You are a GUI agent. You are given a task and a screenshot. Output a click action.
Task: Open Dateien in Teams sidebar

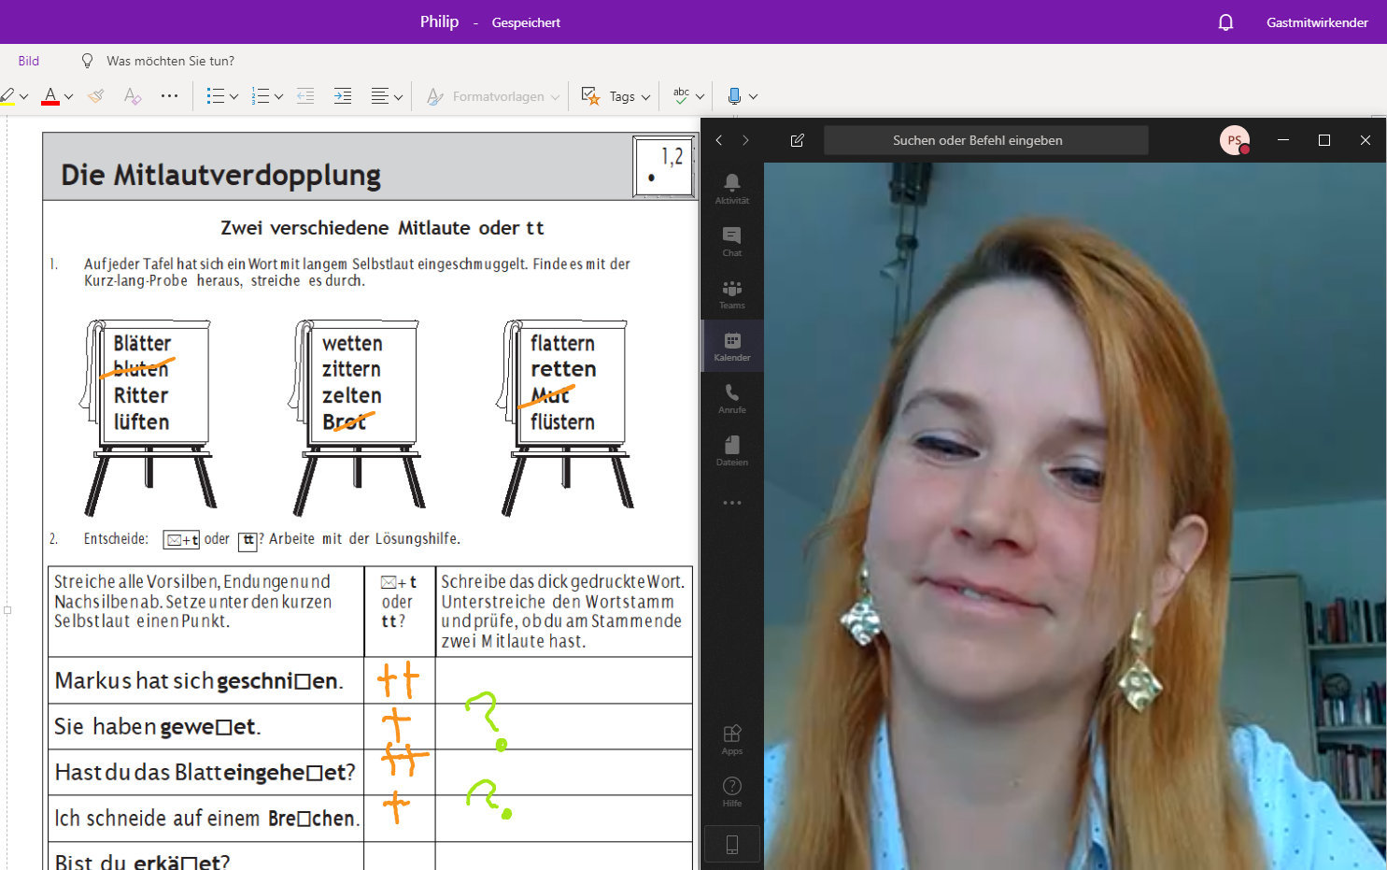tap(731, 450)
